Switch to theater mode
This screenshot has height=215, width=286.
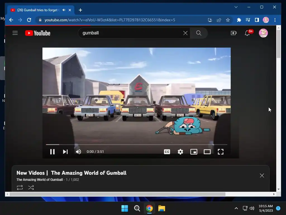[x=207, y=152]
